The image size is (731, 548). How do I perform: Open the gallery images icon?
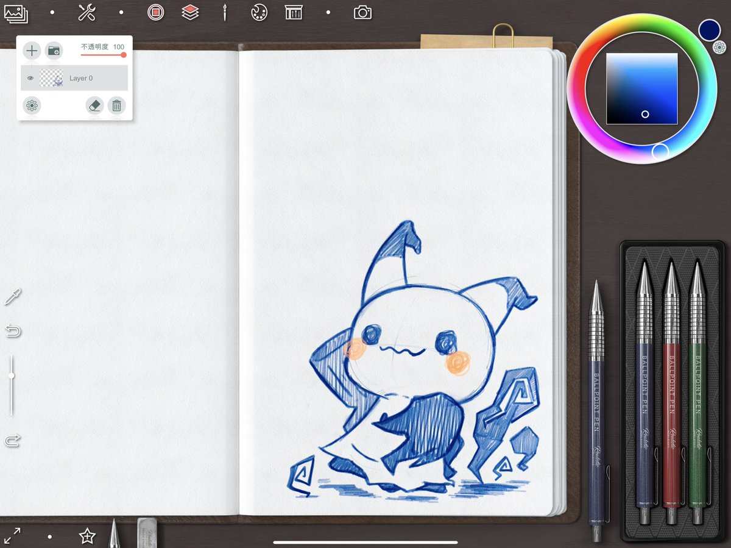coord(16,13)
